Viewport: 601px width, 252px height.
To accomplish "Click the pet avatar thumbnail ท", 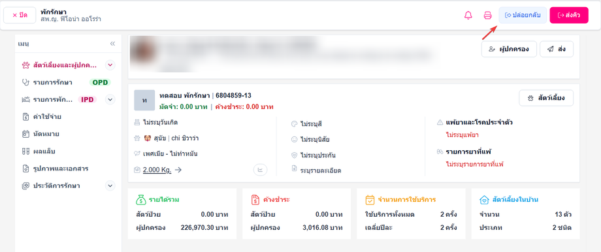I will pyautogui.click(x=144, y=101).
